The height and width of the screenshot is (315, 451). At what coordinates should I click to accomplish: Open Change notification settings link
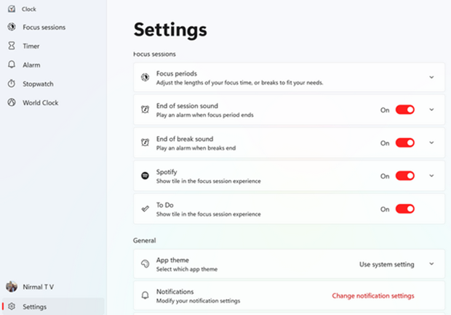coord(373,296)
